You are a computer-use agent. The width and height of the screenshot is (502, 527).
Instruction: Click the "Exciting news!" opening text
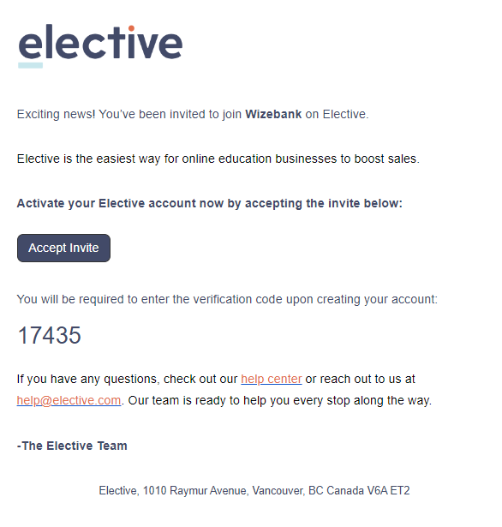click(x=57, y=114)
